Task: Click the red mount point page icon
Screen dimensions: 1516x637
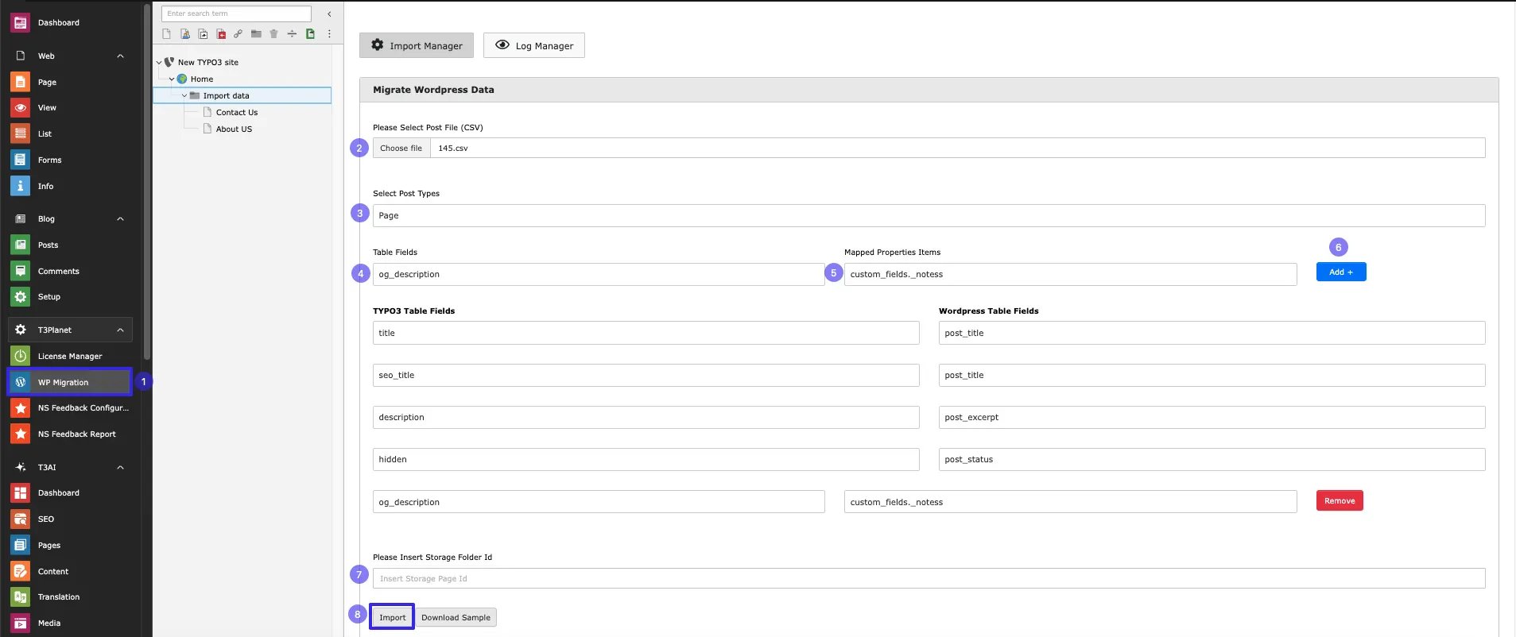Action: point(221,34)
